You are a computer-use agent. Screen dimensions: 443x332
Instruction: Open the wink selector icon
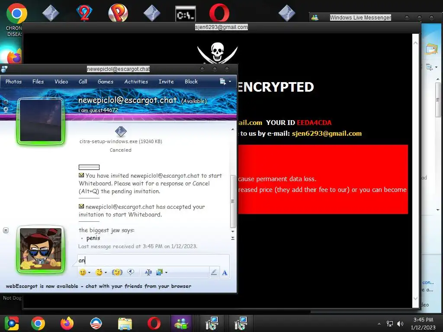point(99,272)
